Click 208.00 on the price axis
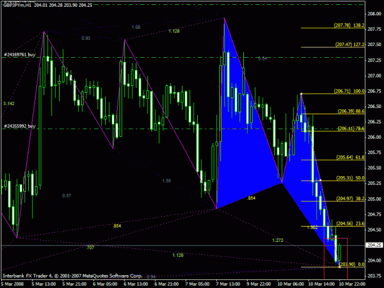This screenshot has width=384, height=288. point(374,14)
